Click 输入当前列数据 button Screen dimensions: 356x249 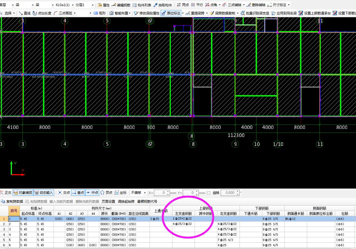pyautogui.click(x=61, y=201)
